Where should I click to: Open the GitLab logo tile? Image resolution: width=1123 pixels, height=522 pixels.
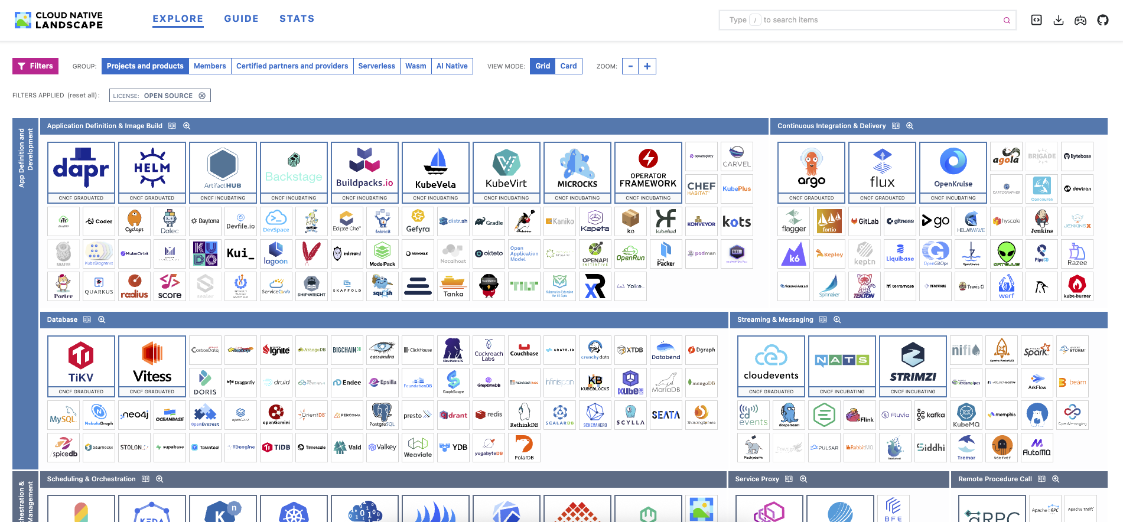pyautogui.click(x=864, y=221)
